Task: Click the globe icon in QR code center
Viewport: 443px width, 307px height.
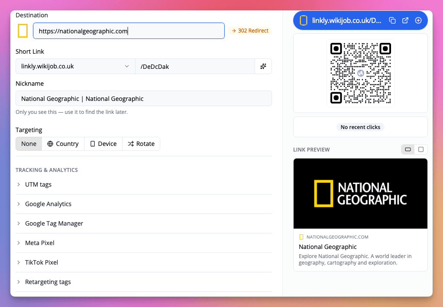Action: pyautogui.click(x=360, y=73)
